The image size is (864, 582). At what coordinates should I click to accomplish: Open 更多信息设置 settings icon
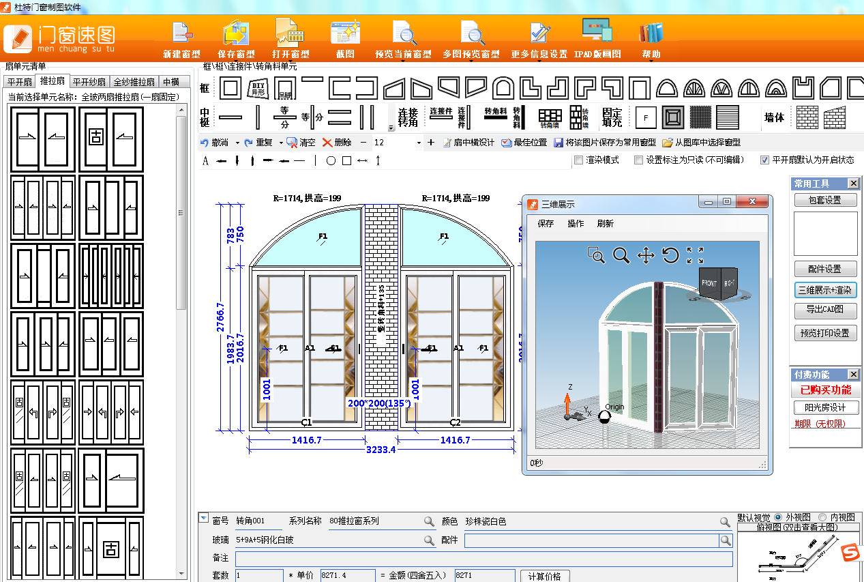[539, 33]
